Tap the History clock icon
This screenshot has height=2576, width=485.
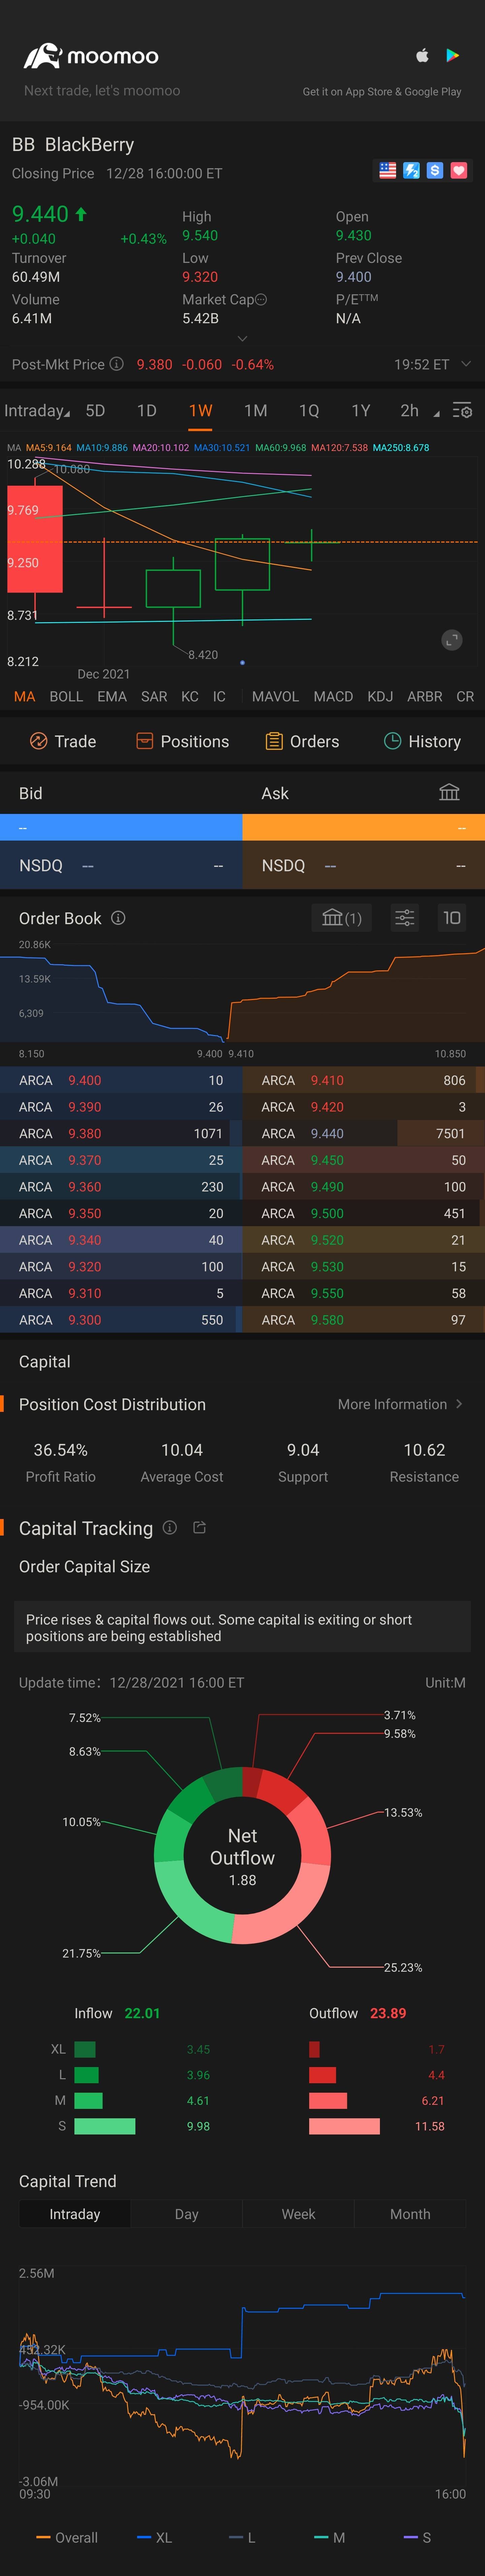click(x=393, y=741)
